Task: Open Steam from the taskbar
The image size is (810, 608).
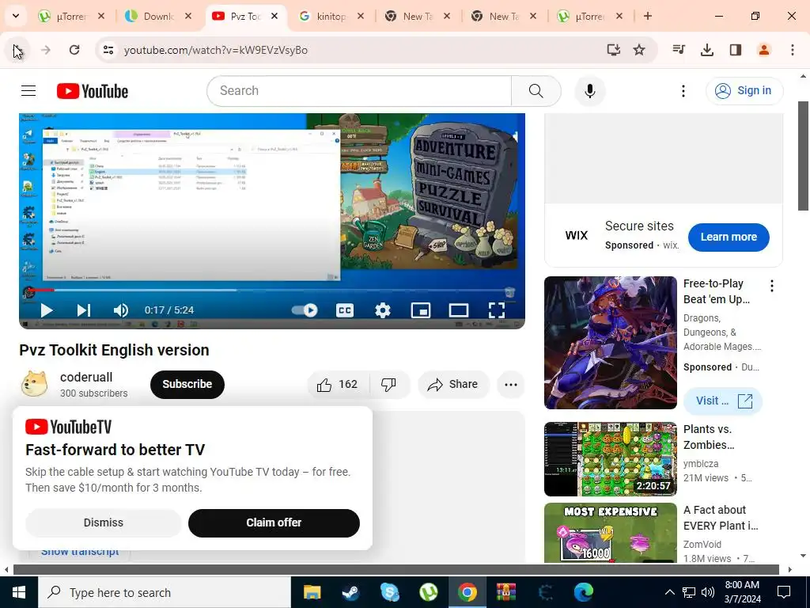Action: [x=351, y=592]
